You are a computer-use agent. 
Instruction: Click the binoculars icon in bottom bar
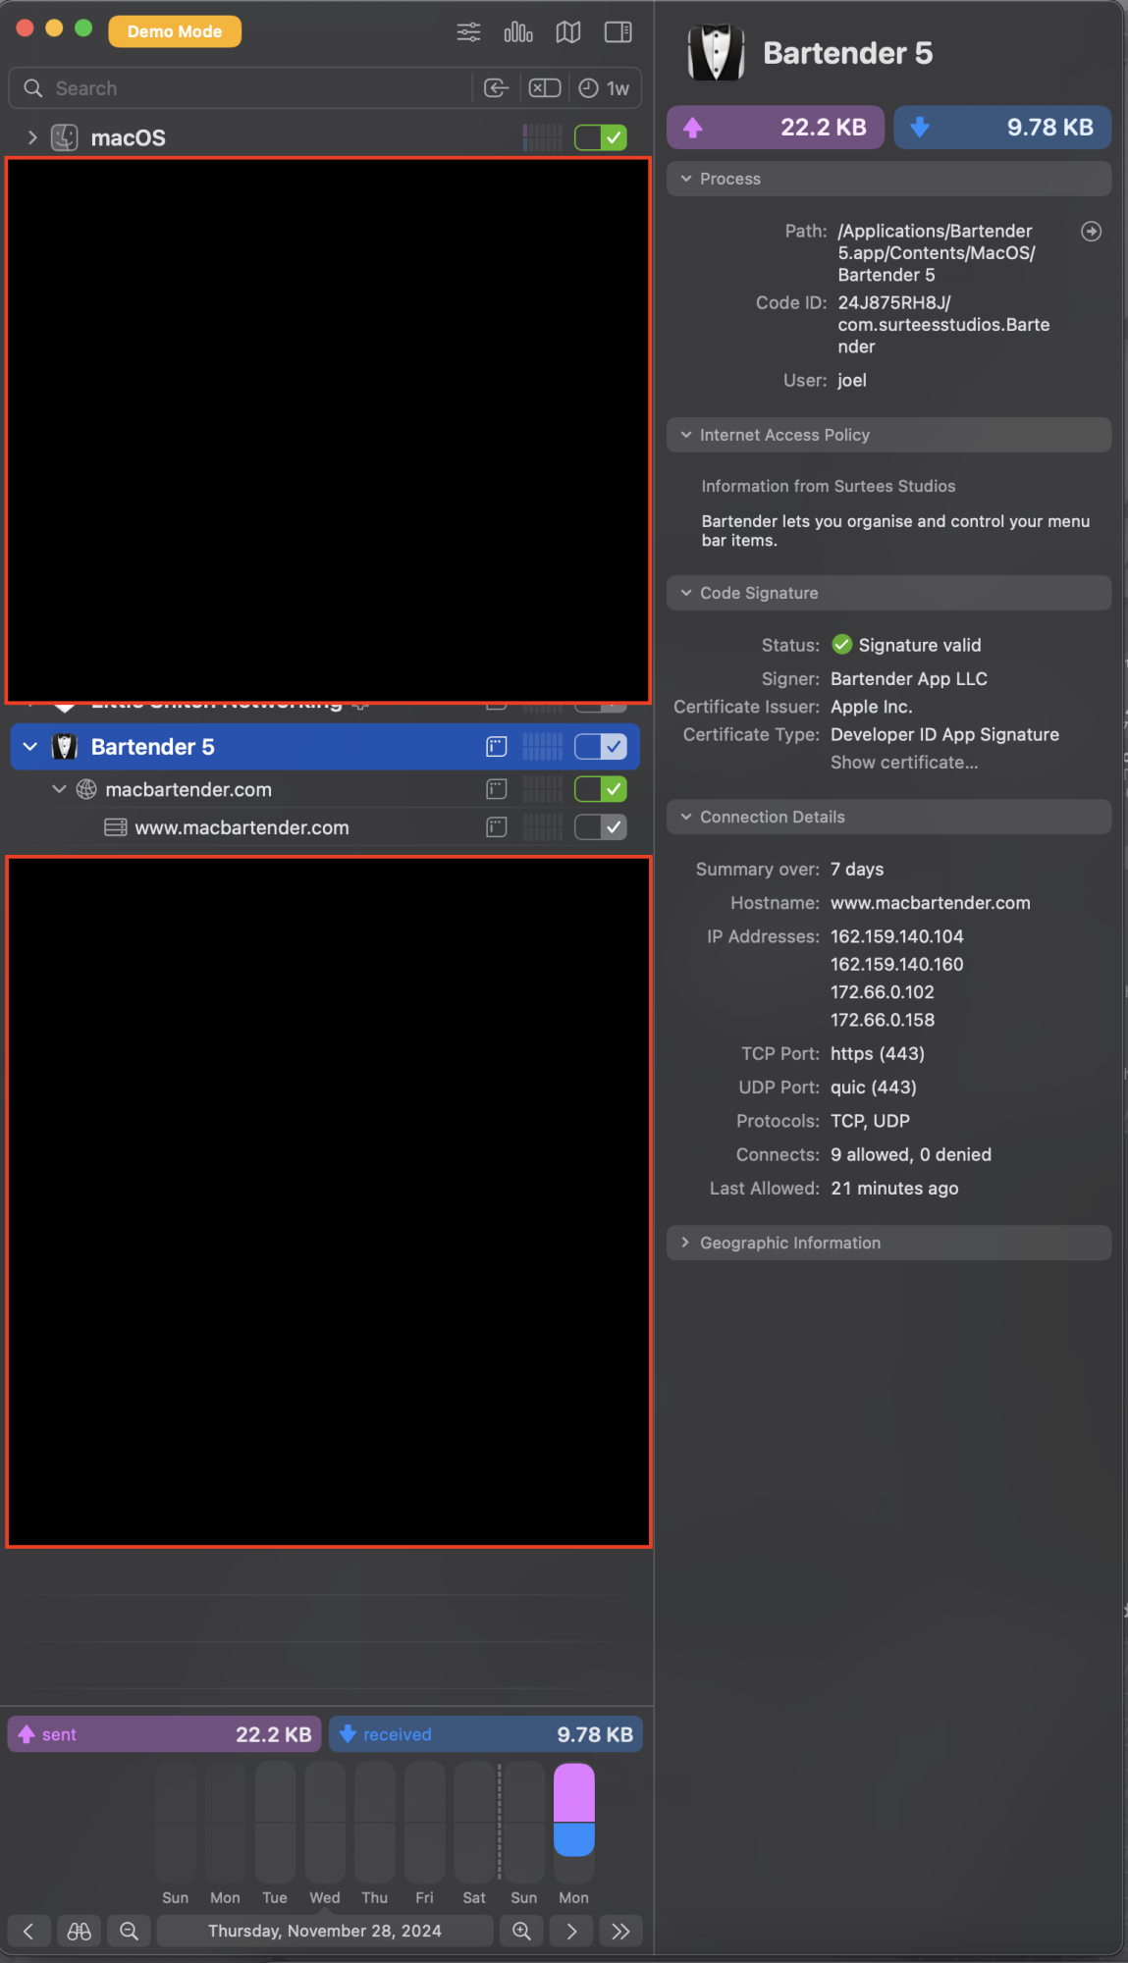79,1932
